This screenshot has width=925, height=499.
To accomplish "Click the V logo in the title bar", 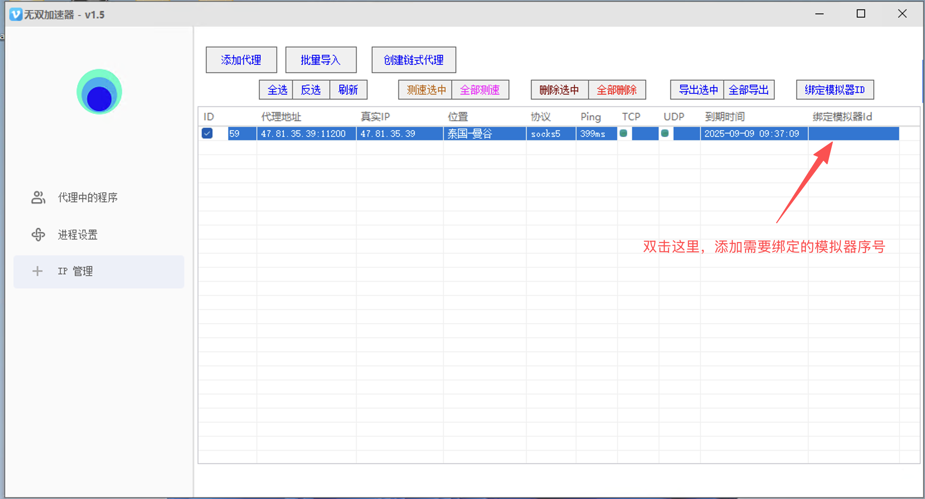I will click(x=15, y=14).
